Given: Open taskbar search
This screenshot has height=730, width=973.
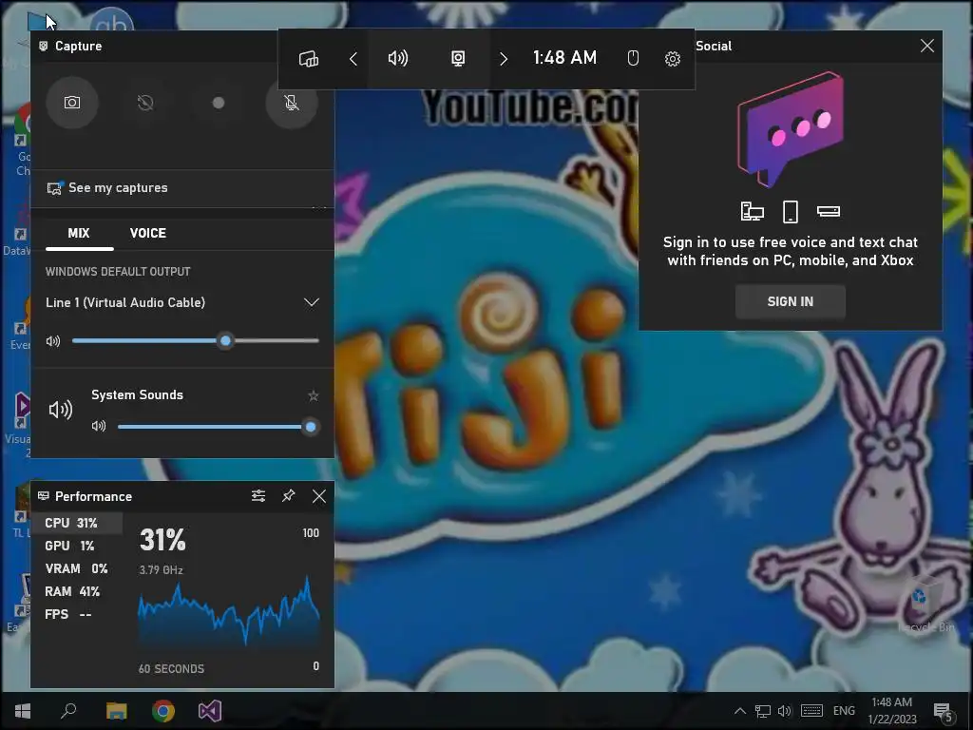Looking at the screenshot, I should pyautogui.click(x=68, y=711).
